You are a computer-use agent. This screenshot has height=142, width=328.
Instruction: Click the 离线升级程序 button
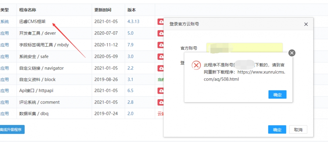(12, 130)
